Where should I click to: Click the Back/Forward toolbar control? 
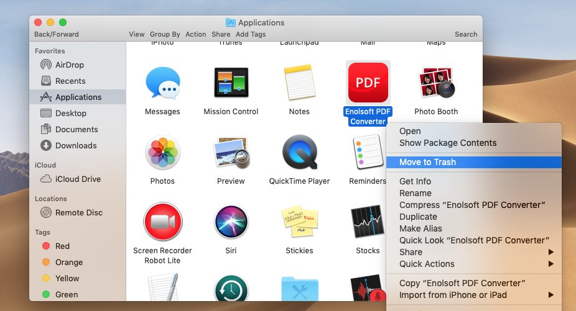click(x=57, y=34)
